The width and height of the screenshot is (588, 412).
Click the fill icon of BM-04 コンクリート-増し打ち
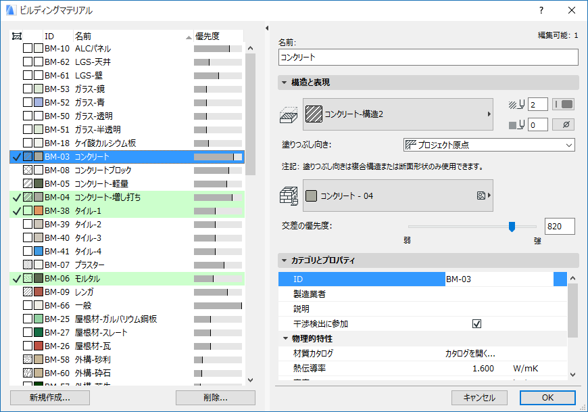28,197
